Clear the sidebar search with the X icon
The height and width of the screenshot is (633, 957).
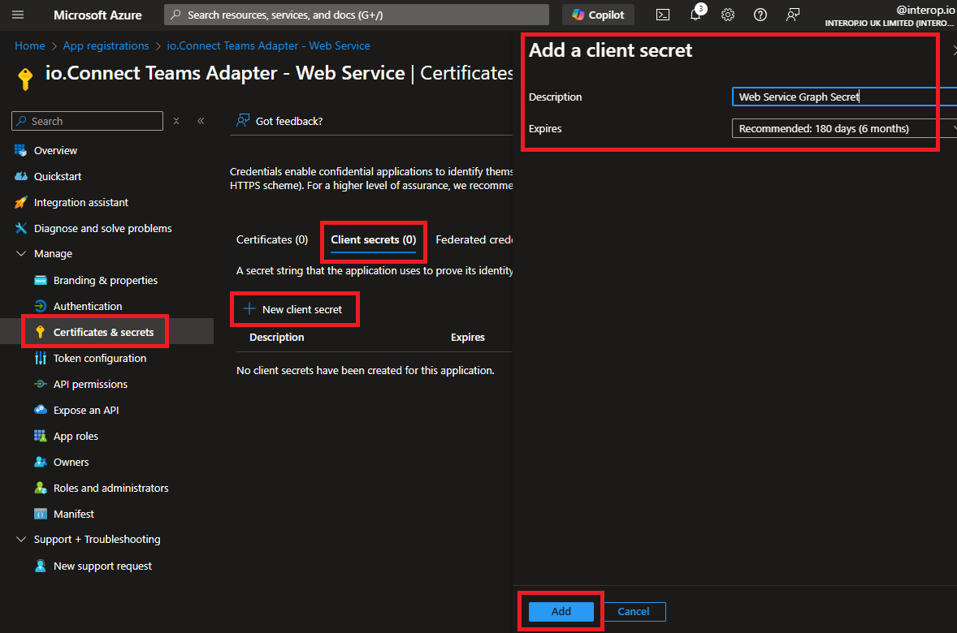coord(176,121)
